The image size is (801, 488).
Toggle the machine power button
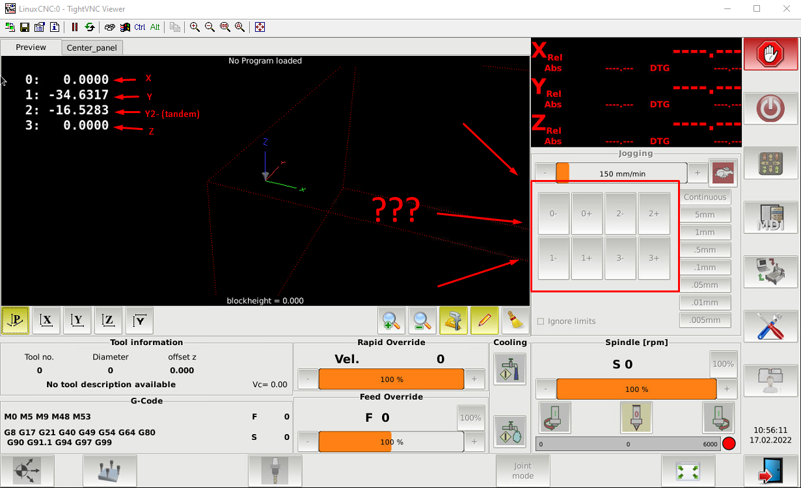771,109
